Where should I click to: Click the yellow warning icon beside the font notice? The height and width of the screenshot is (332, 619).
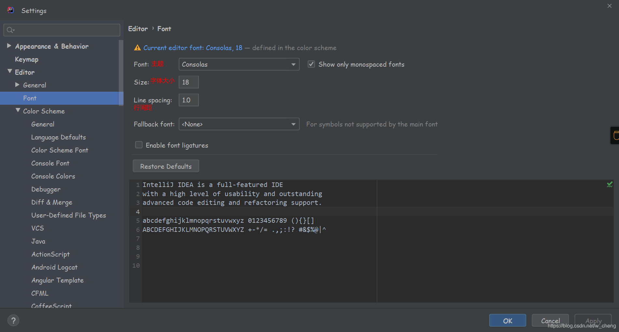[x=137, y=48]
